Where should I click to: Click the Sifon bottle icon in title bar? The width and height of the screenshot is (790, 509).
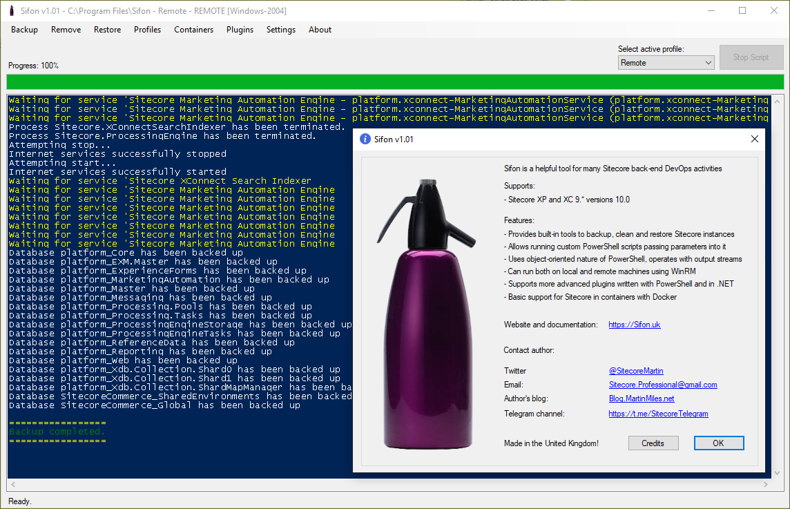(x=12, y=10)
